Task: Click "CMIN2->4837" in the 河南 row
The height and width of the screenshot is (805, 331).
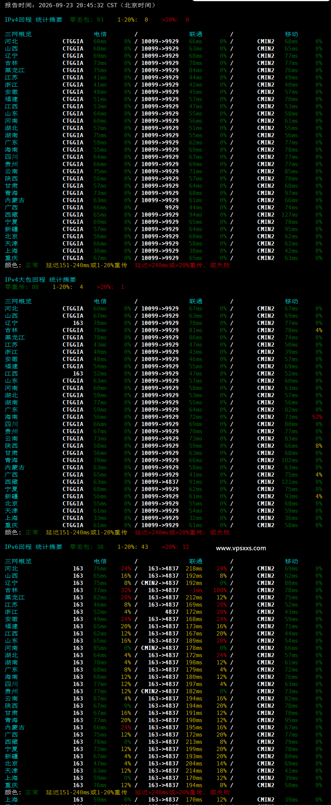Action: (x=160, y=648)
